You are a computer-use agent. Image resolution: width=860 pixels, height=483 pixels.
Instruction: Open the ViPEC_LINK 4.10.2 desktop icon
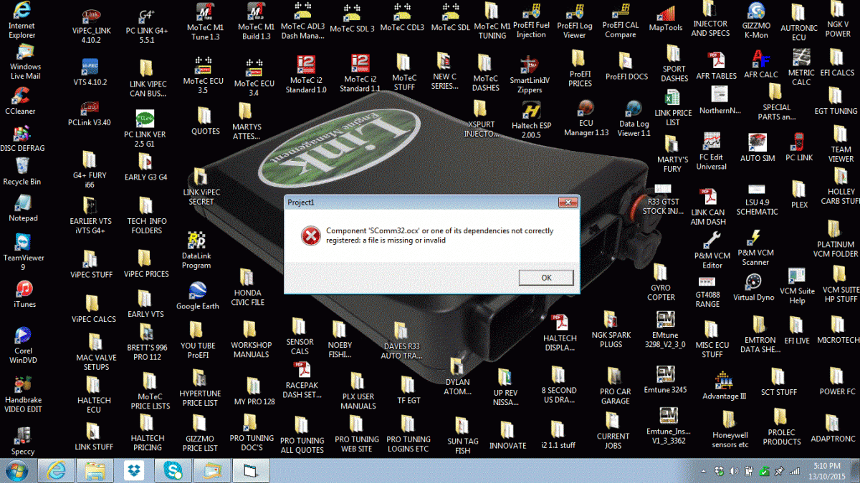coord(91,26)
